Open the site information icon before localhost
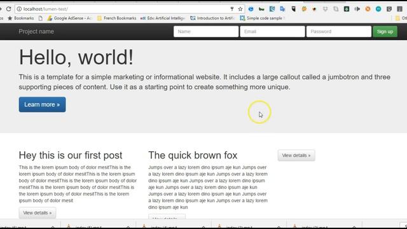This screenshot has width=407, height=229. tap(19, 9)
